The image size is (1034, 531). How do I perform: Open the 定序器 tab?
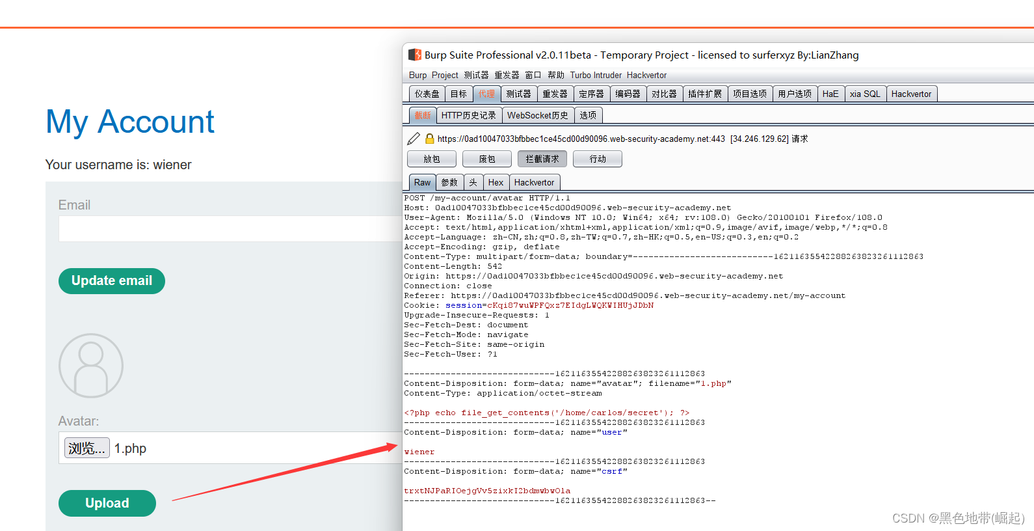[591, 94]
